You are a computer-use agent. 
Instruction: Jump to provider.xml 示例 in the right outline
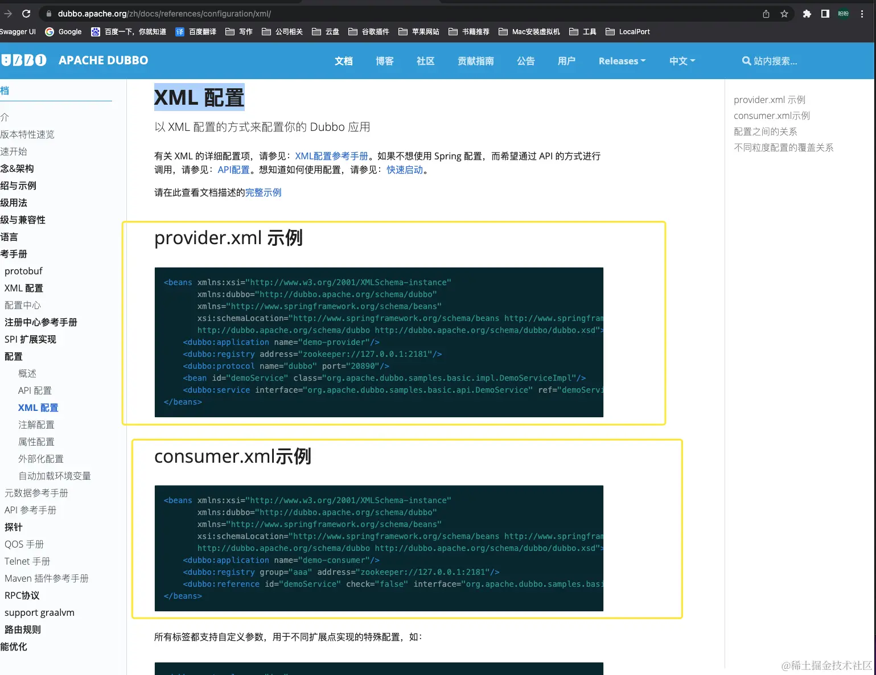pyautogui.click(x=770, y=100)
